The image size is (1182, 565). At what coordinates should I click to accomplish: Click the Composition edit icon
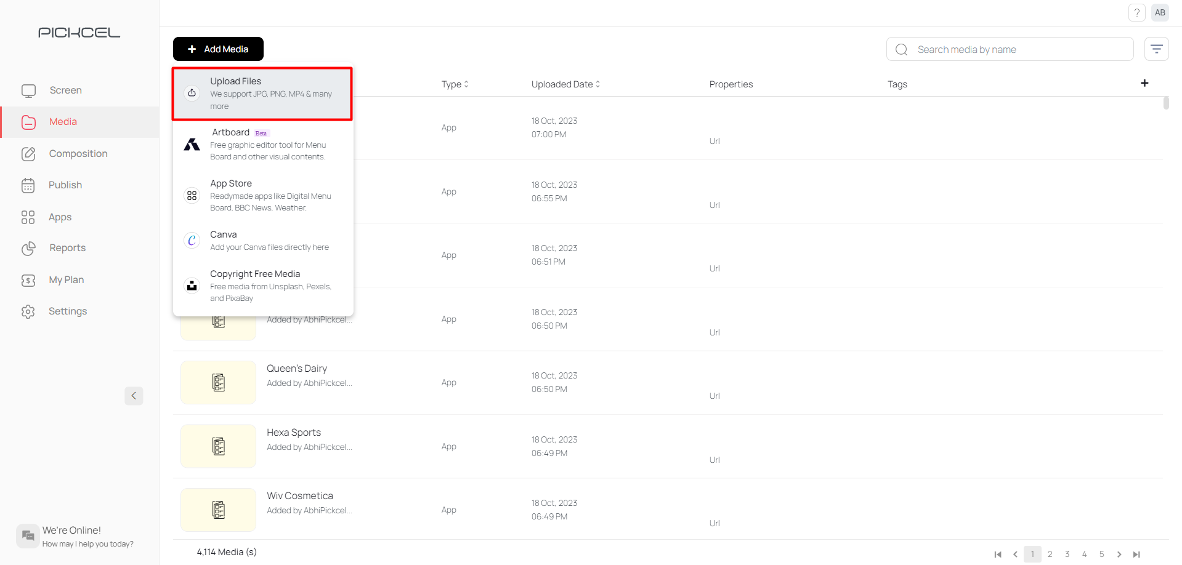28,154
